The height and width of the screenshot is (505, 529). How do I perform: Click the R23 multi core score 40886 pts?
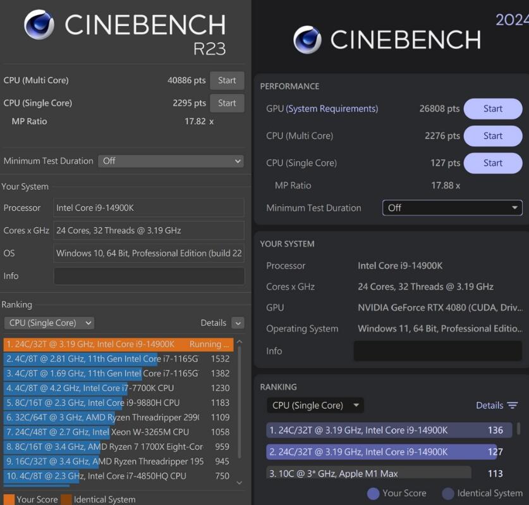[x=186, y=80]
